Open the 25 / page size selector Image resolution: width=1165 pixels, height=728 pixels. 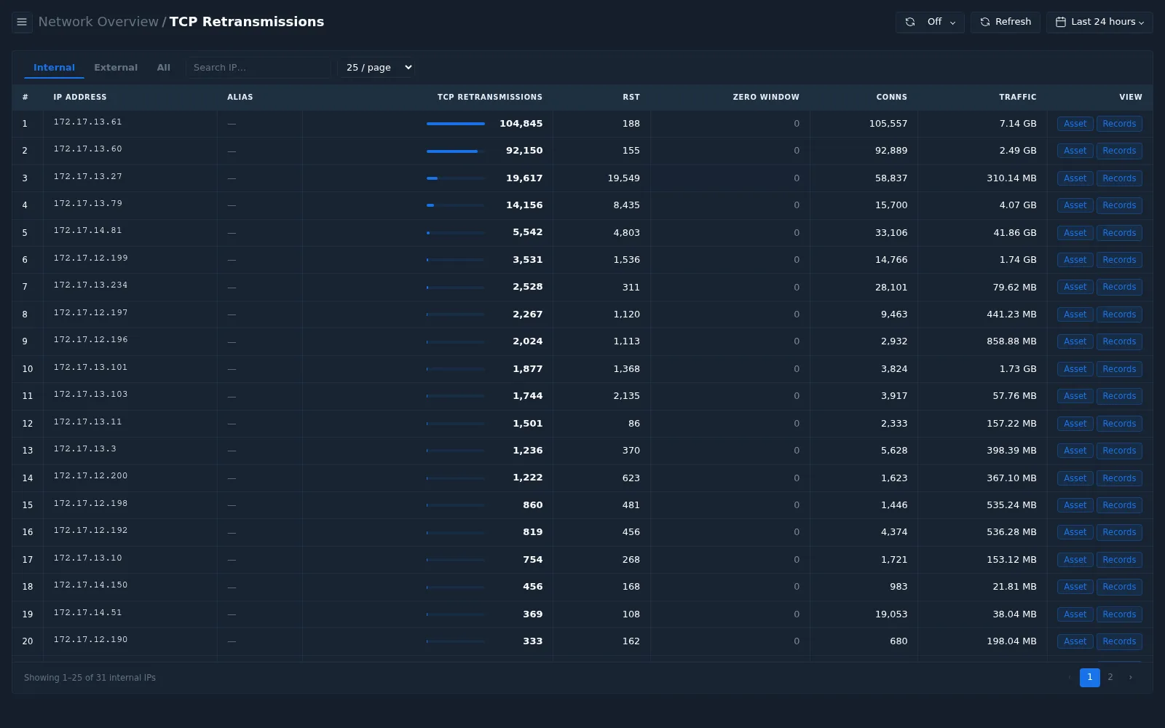[376, 68]
